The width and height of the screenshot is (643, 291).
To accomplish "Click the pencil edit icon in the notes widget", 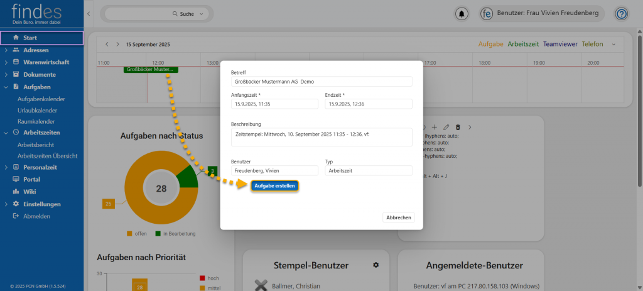I will 446,127.
